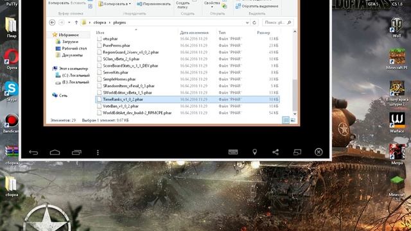The width and height of the screenshot is (411, 231).
Task: Open the Свойства dropdown in ribbon
Action: 212,4
